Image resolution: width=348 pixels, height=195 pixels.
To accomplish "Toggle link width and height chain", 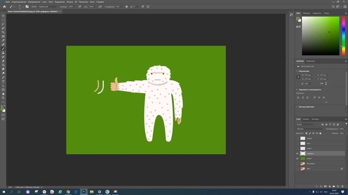I will pyautogui.click(x=298, y=77).
